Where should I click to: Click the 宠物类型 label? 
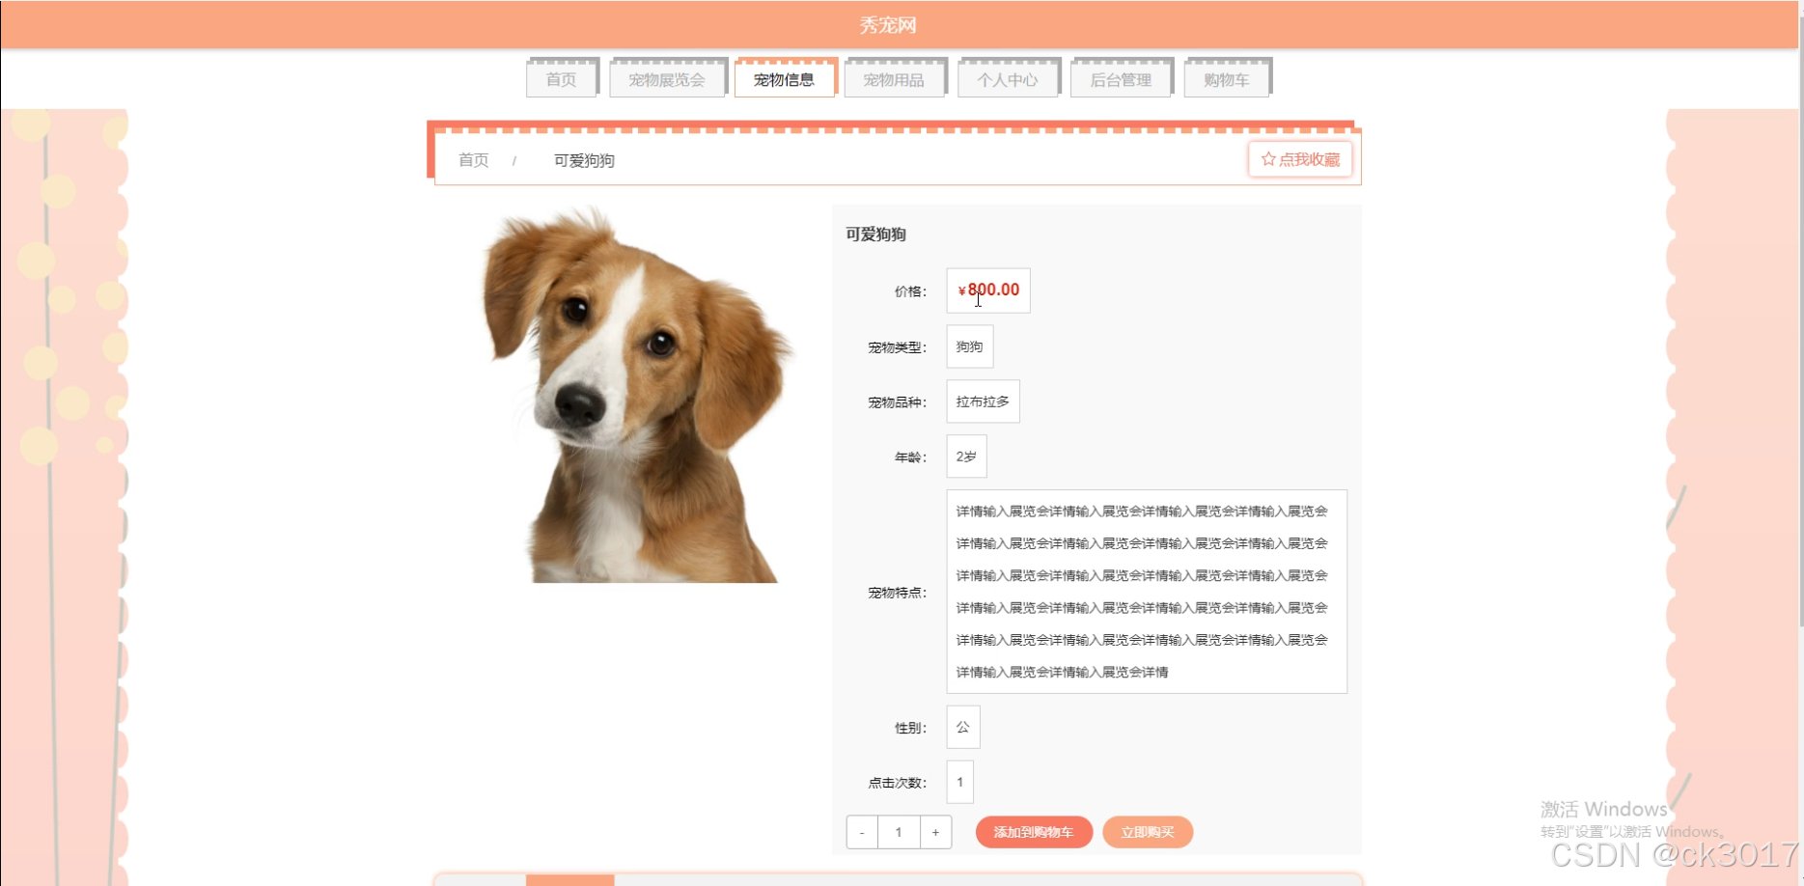[897, 347]
